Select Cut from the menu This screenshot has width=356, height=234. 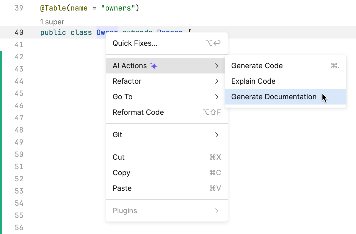point(119,157)
